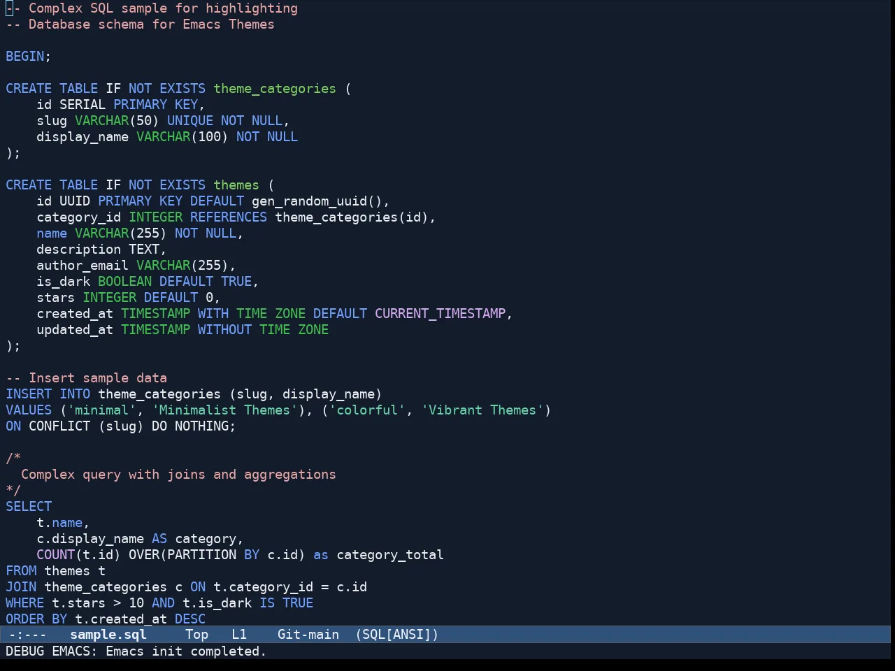
Task: Click the category_total alias
Action: point(390,555)
